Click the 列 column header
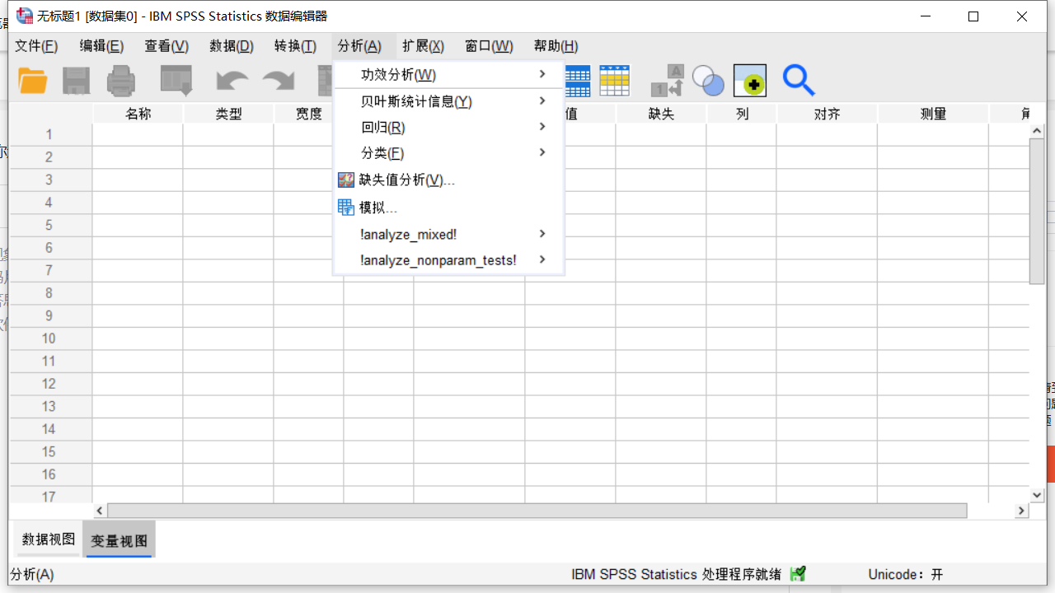1055x593 pixels. pyautogui.click(x=742, y=114)
